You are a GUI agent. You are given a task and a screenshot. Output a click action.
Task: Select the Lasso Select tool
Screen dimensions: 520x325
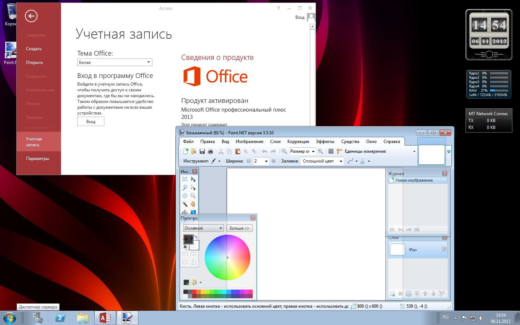(x=185, y=188)
